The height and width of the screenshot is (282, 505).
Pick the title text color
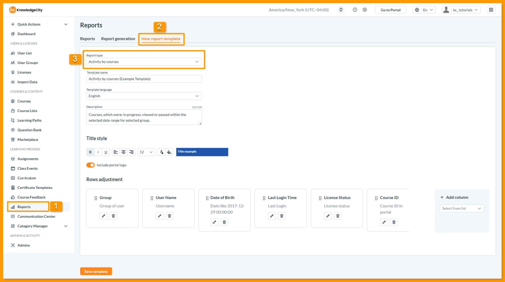click(x=162, y=152)
